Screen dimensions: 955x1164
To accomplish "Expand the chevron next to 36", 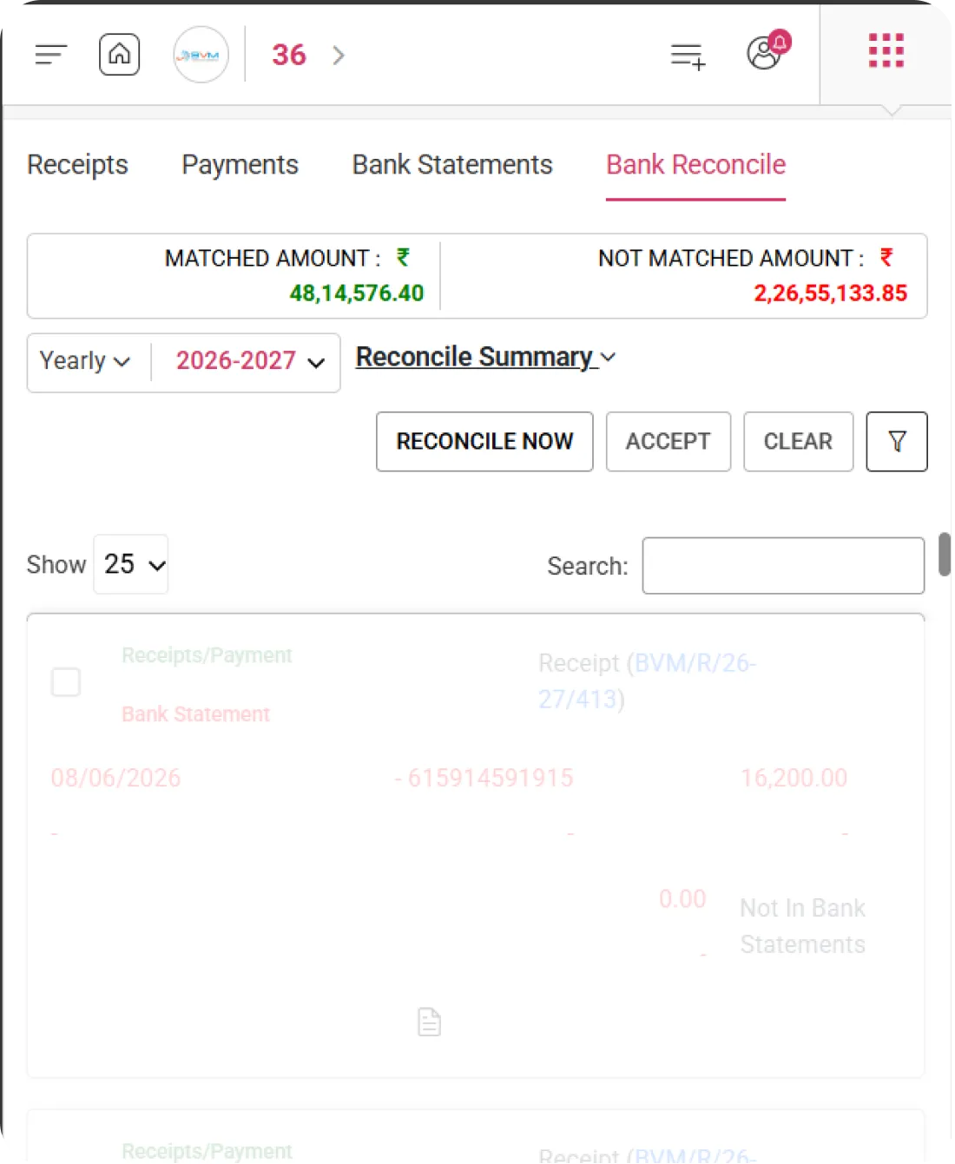I will click(339, 56).
